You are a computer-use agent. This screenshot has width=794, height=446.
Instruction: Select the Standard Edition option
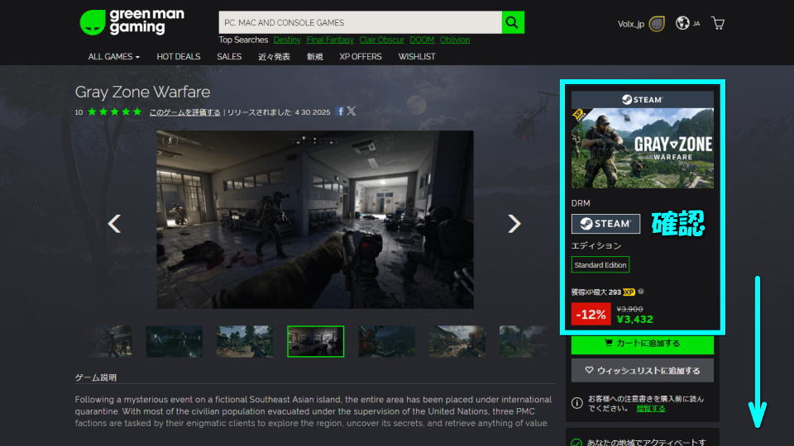(x=600, y=264)
